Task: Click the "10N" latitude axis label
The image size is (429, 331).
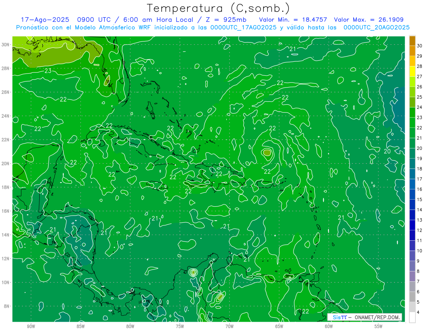Action: tap(5, 282)
